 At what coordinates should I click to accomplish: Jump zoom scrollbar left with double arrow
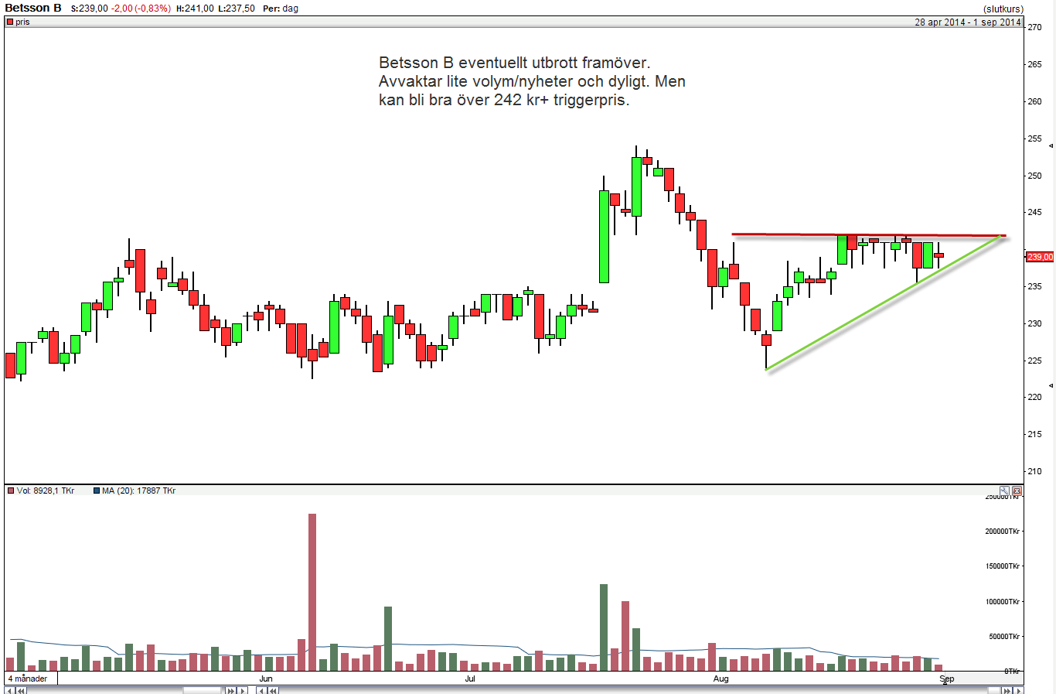[x=21, y=690]
